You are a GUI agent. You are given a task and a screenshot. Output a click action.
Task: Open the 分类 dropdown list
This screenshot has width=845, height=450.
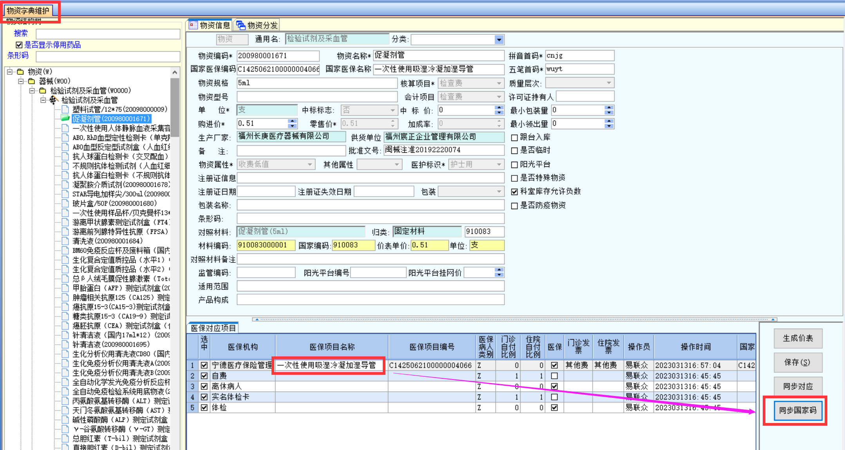click(x=499, y=40)
